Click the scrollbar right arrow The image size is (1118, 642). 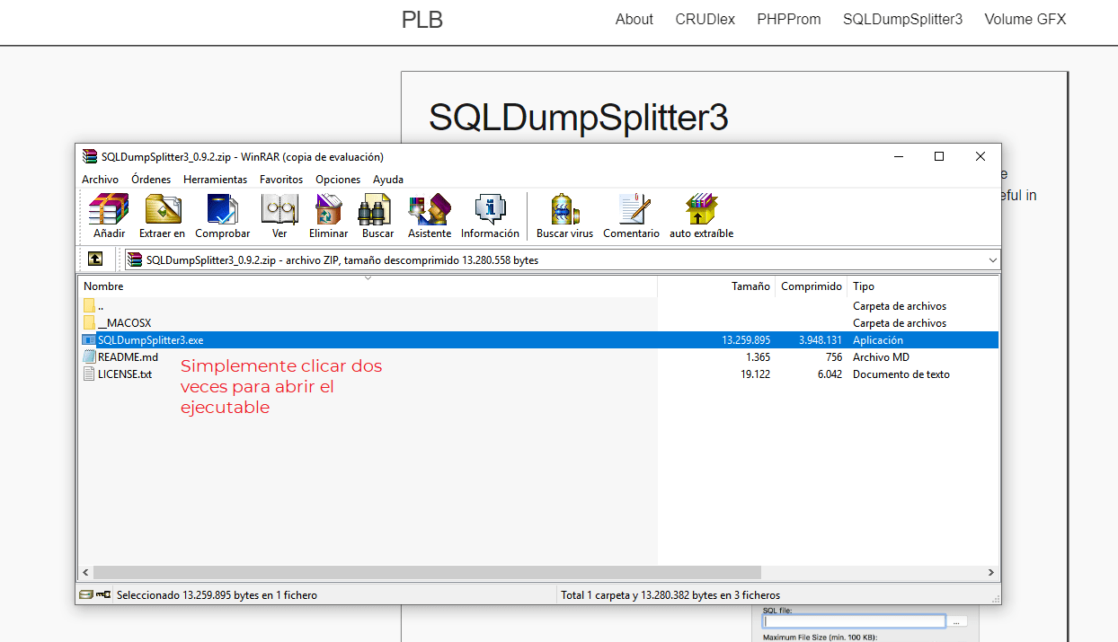(x=992, y=572)
